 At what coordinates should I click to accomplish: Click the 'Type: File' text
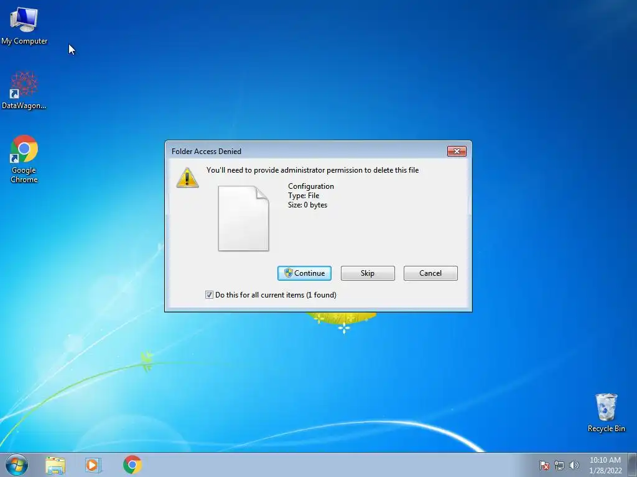(304, 196)
